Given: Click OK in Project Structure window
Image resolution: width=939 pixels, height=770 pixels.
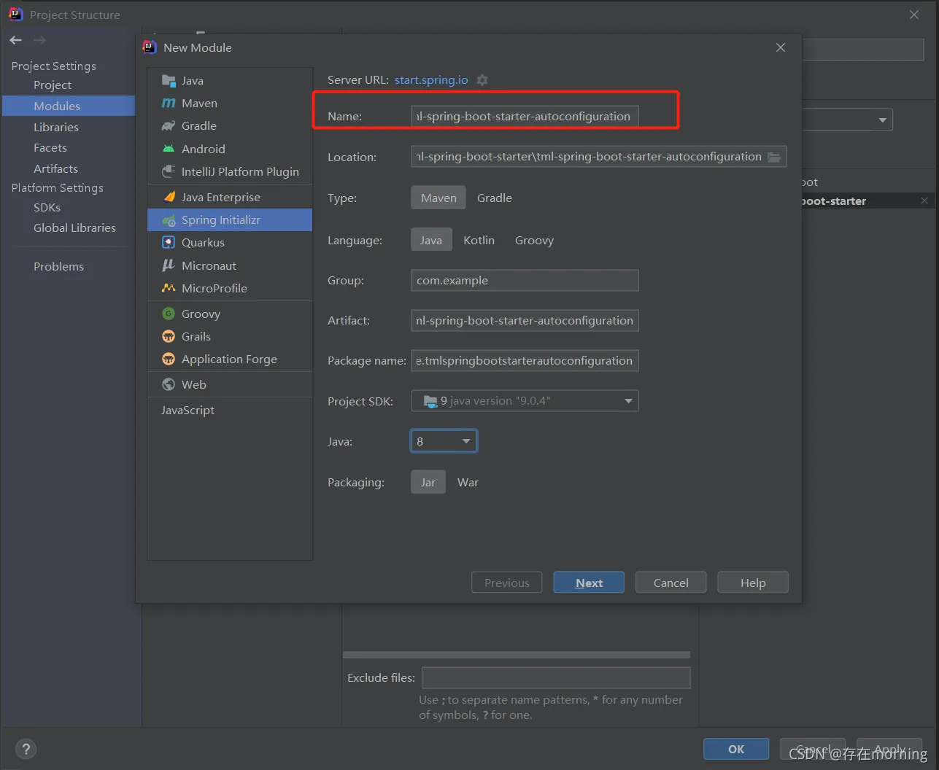Looking at the screenshot, I should (x=736, y=749).
